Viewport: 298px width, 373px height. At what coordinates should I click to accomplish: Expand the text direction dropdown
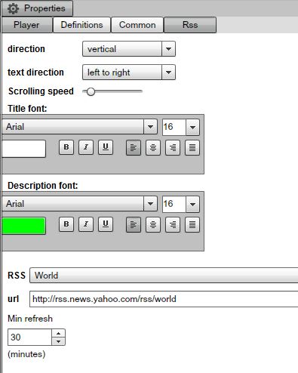pos(129,72)
